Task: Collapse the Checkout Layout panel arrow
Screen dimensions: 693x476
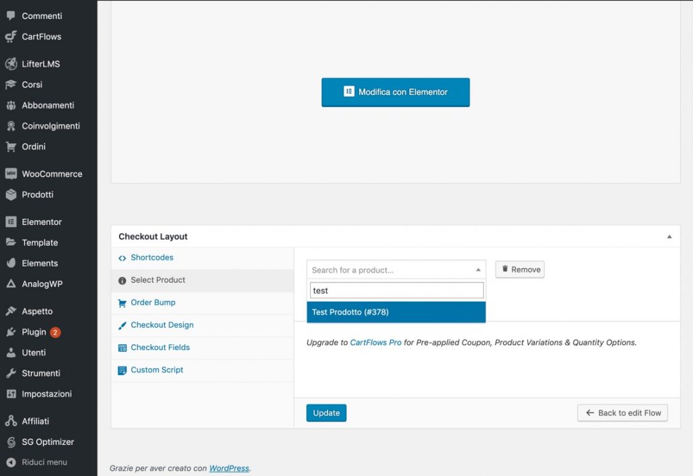Action: pyautogui.click(x=669, y=237)
